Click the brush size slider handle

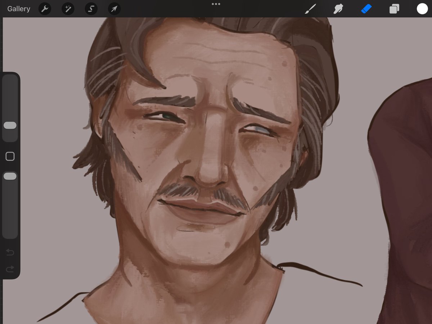tap(10, 125)
